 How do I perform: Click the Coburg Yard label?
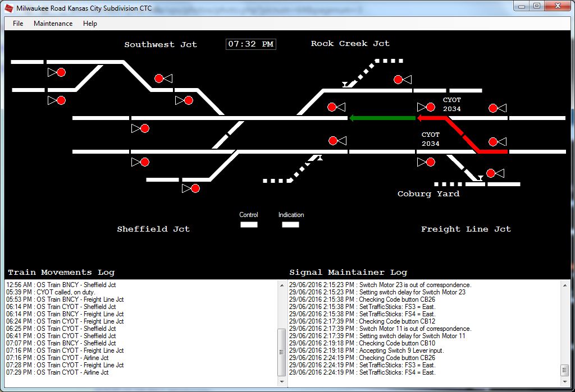click(x=428, y=194)
